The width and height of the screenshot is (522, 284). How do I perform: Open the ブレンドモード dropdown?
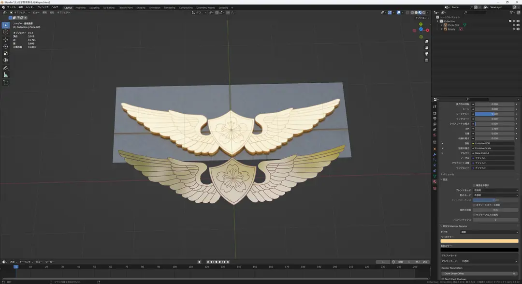point(495,190)
